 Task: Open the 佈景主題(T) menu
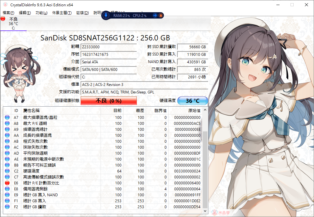coord(62,13)
